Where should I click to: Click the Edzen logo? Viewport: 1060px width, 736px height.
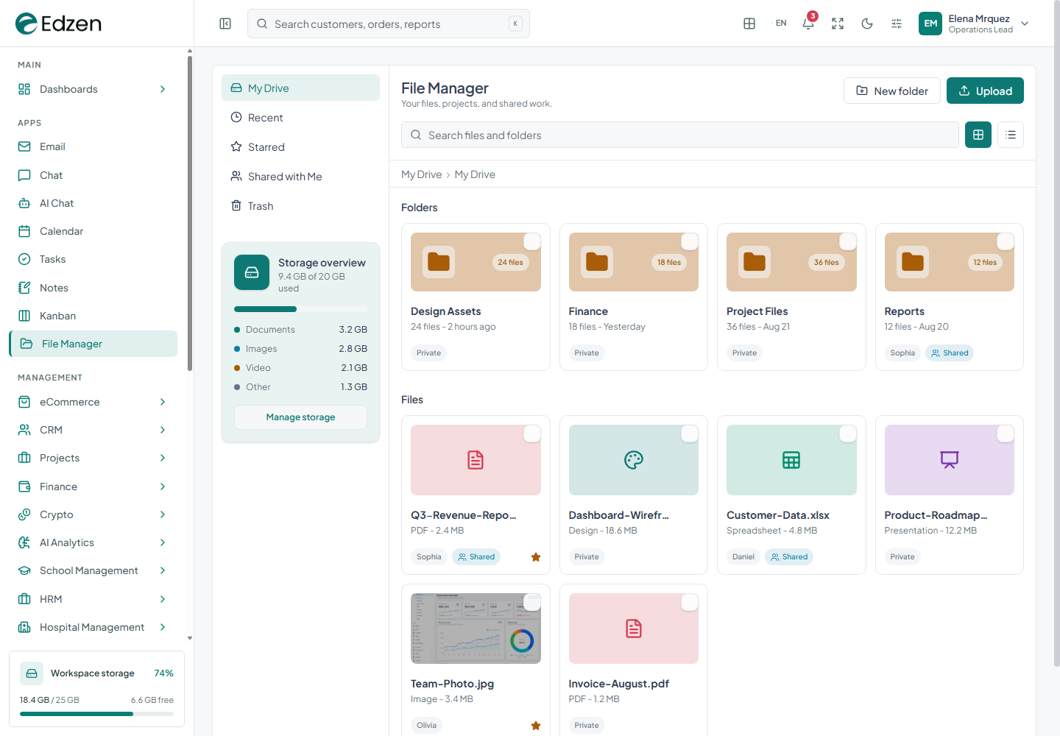click(x=58, y=24)
